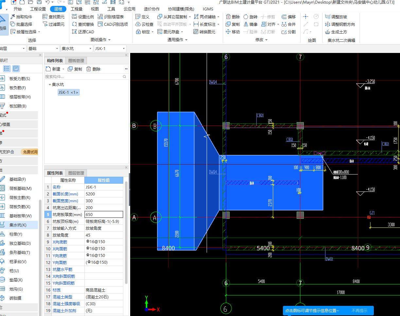
Task: Collapse the 集水坑 tree node
Action: click(x=50, y=84)
